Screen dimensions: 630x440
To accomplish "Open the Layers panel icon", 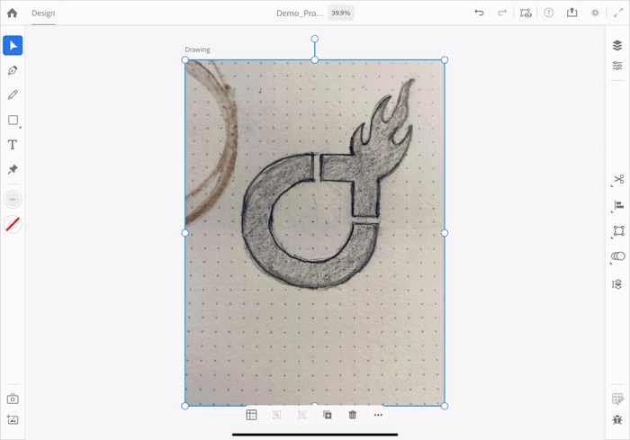I will pos(617,45).
